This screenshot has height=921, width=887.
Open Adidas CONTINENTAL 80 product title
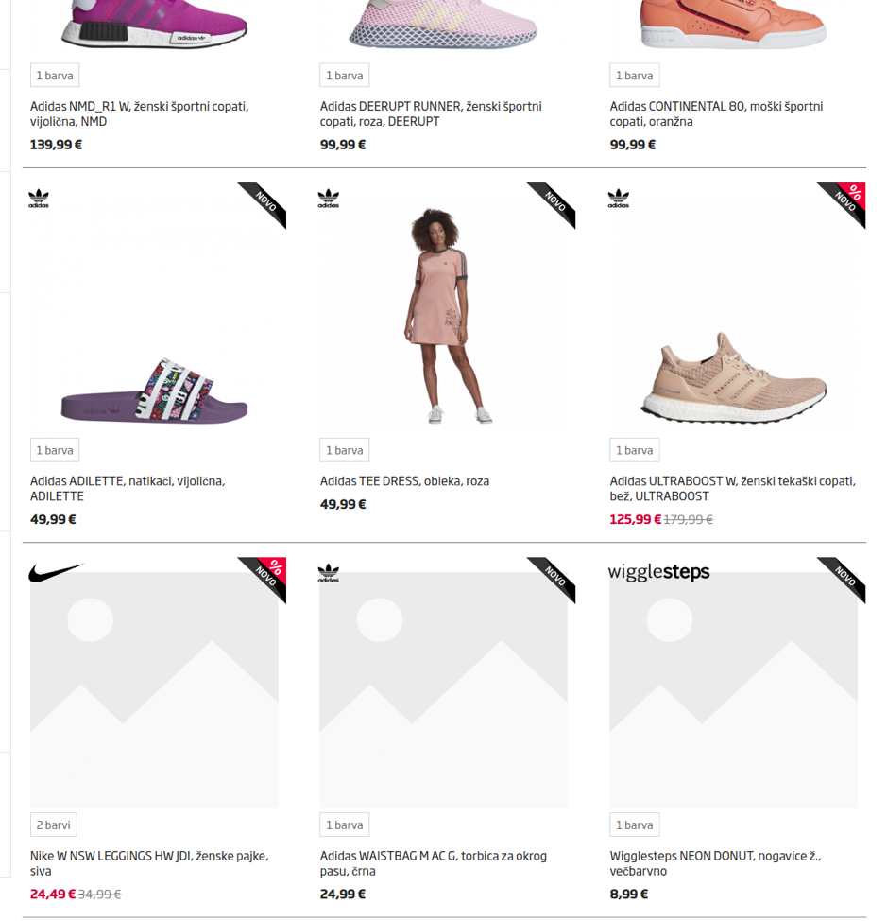716,113
